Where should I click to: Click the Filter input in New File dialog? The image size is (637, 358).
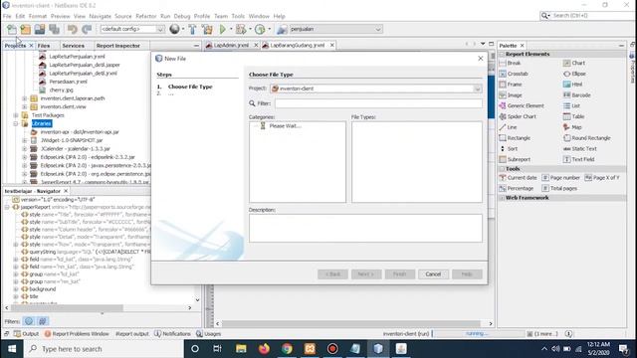pos(378,103)
